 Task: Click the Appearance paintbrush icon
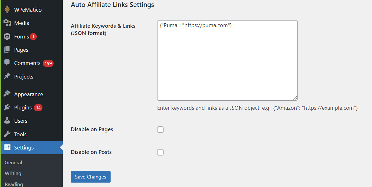[7, 94]
